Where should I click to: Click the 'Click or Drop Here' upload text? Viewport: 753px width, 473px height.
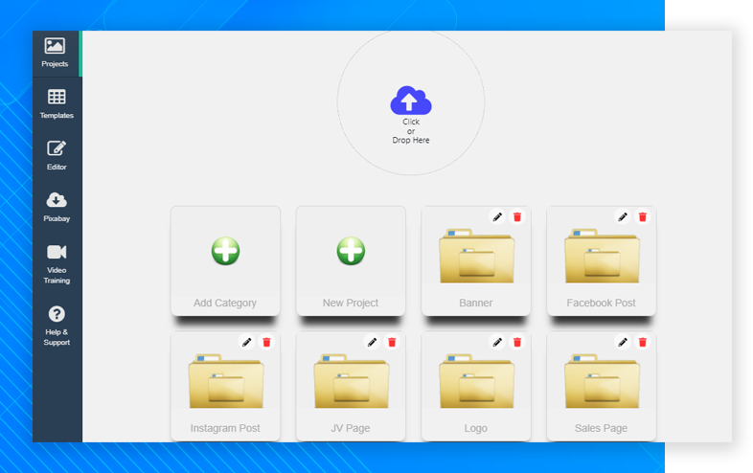(x=411, y=131)
